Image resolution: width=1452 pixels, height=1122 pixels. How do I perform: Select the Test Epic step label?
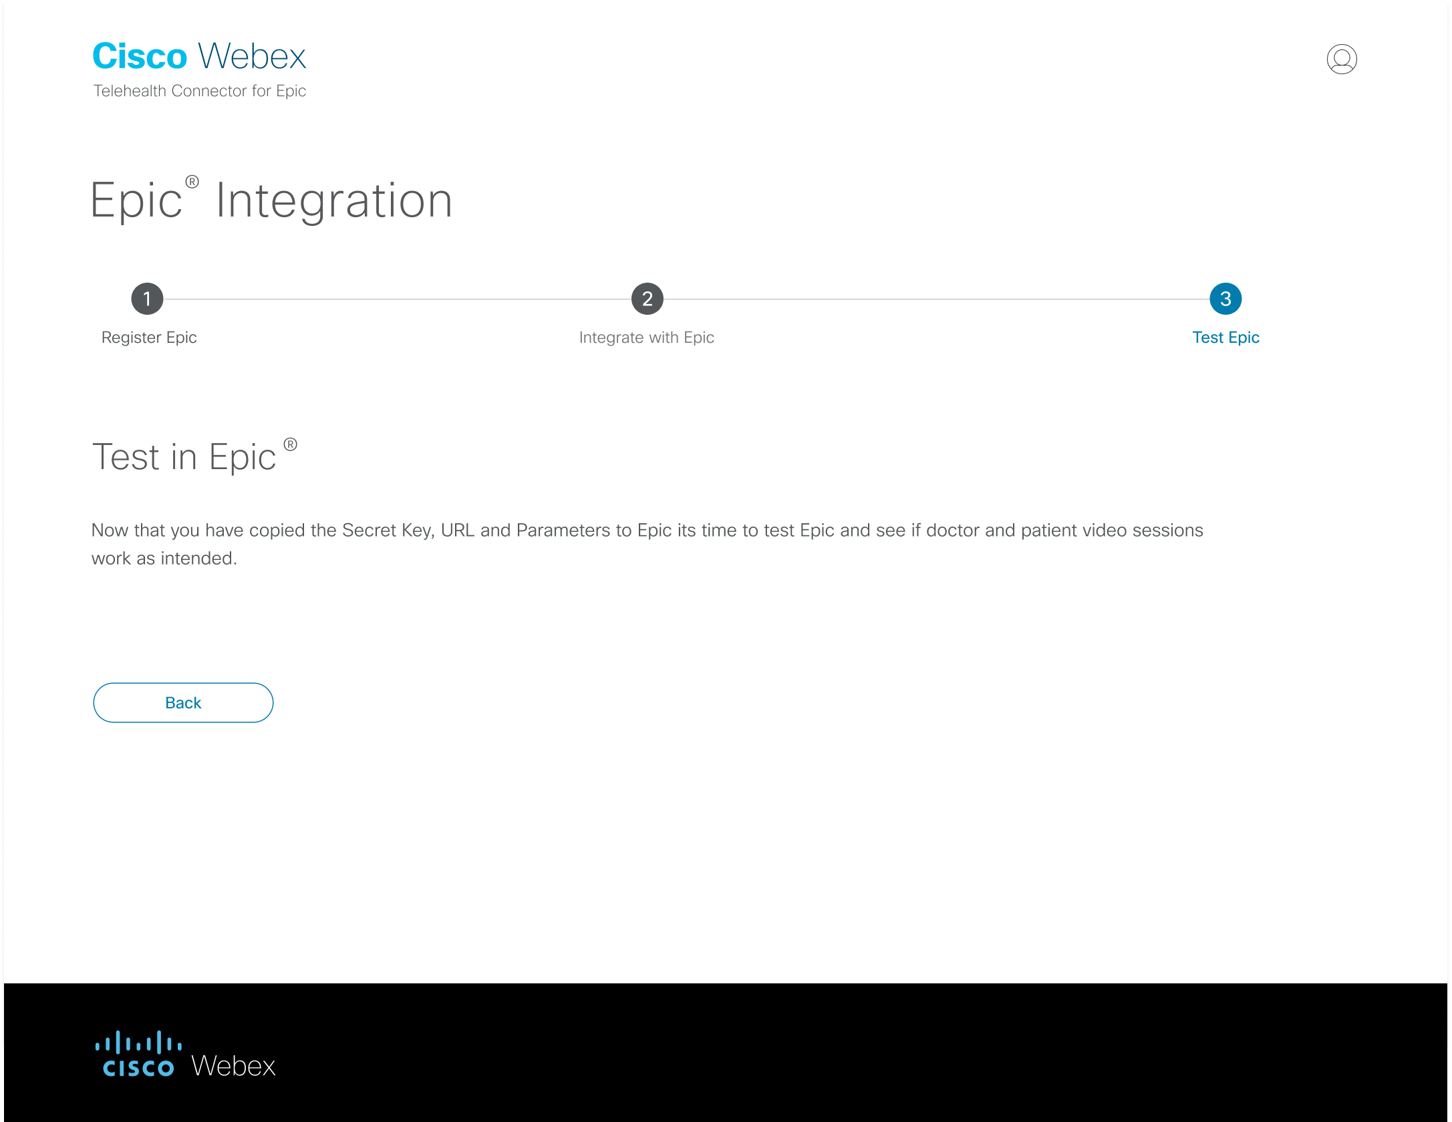pyautogui.click(x=1225, y=337)
